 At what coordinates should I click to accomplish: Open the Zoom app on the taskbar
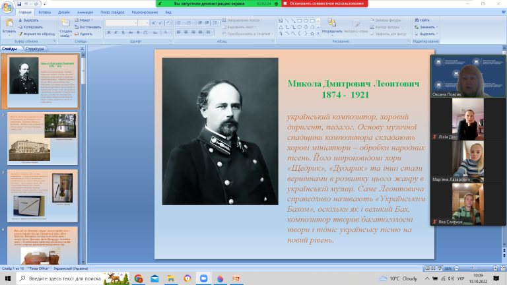click(x=204, y=278)
